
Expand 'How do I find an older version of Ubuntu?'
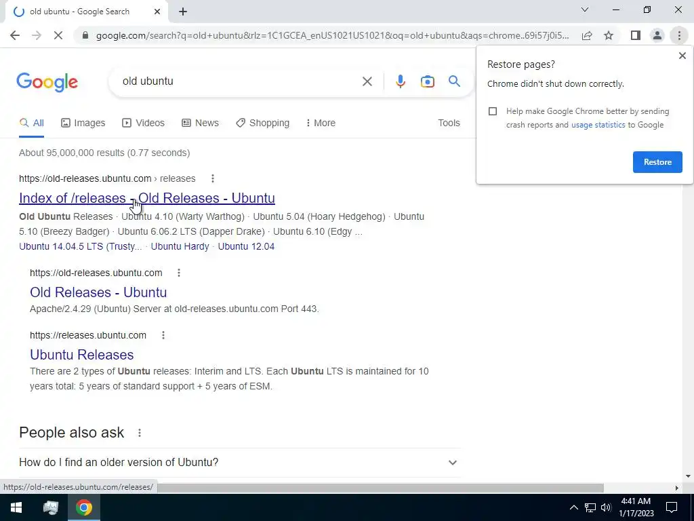tap(239, 463)
